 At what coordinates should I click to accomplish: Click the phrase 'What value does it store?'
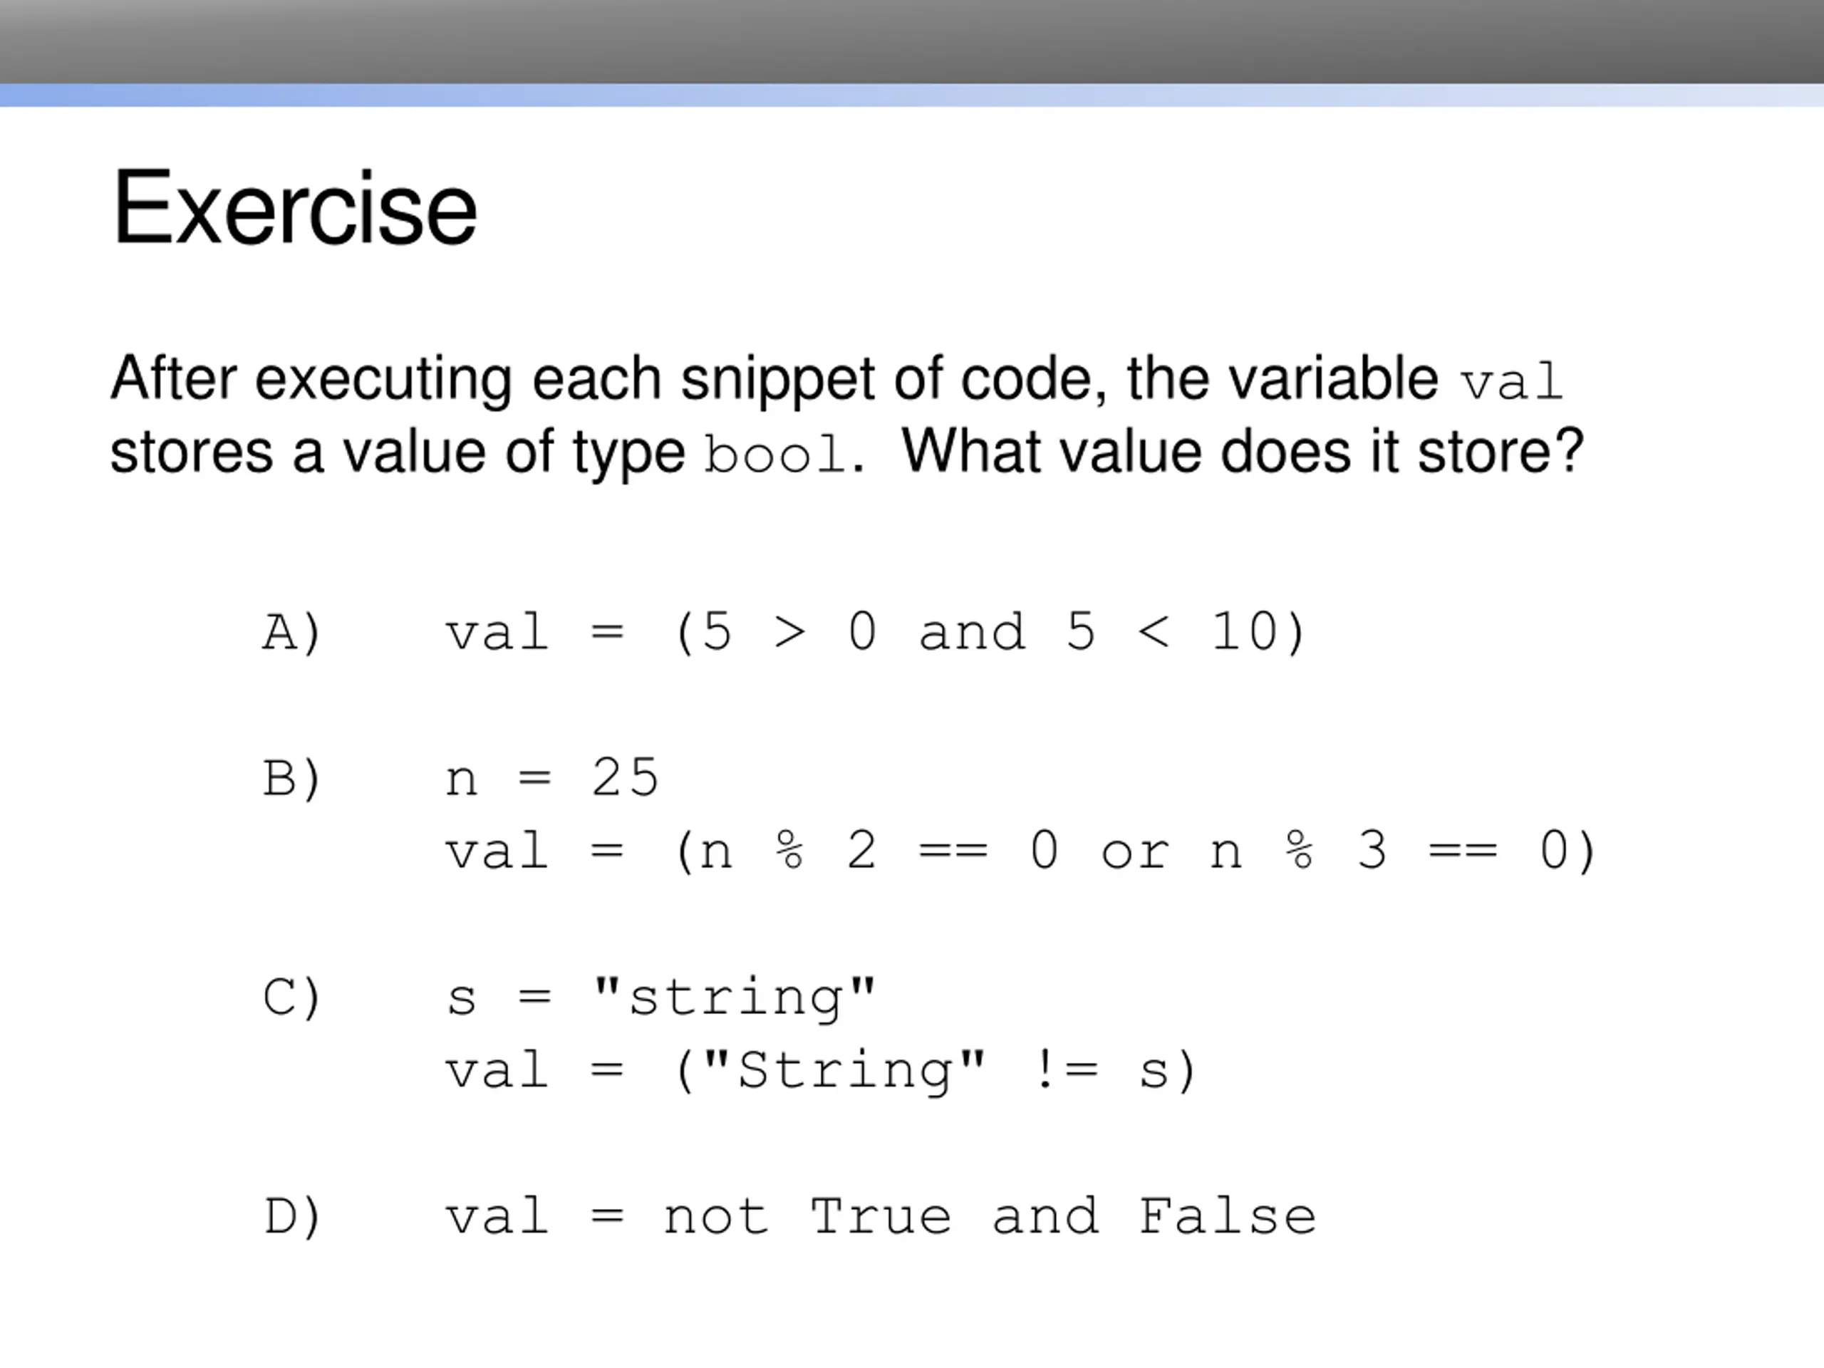coord(1242,452)
